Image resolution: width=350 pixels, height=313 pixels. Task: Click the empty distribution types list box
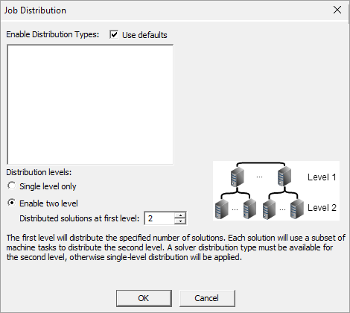91,104
